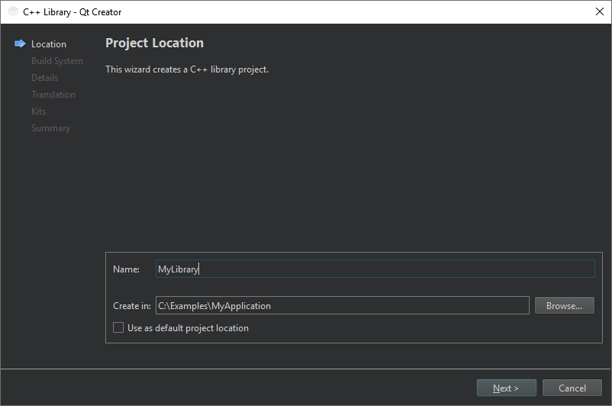Select the Location wizard step
This screenshot has width=612, height=406.
point(49,44)
